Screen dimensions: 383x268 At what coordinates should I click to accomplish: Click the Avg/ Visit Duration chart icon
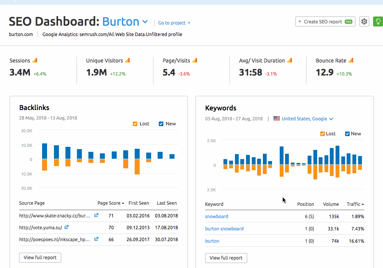pyautogui.click(x=289, y=60)
